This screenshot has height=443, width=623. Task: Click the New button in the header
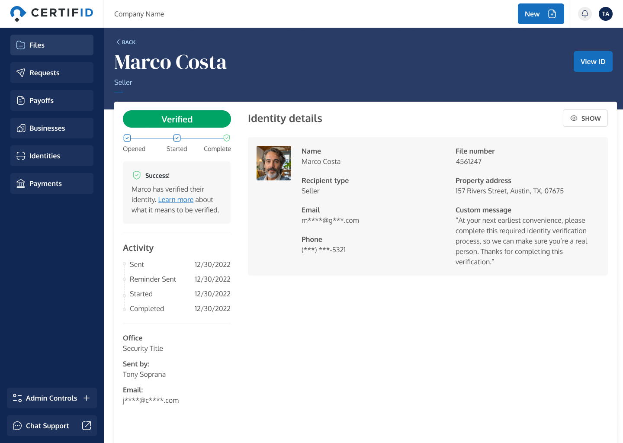[541, 14]
